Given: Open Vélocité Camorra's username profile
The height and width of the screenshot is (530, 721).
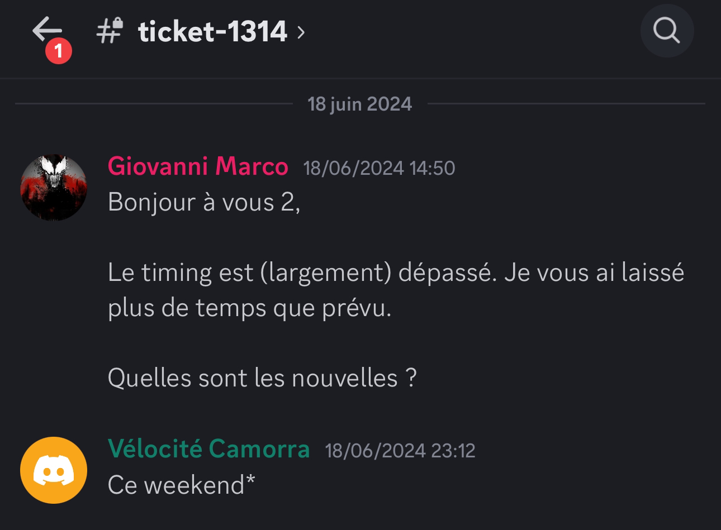Looking at the screenshot, I should pyautogui.click(x=208, y=448).
